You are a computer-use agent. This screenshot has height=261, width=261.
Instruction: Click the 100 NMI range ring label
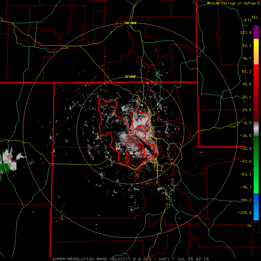(x=130, y=23)
